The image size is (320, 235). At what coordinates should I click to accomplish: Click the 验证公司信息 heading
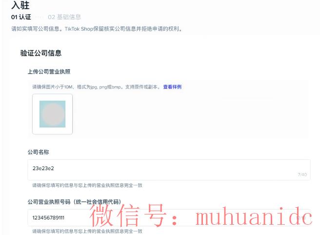(x=41, y=53)
